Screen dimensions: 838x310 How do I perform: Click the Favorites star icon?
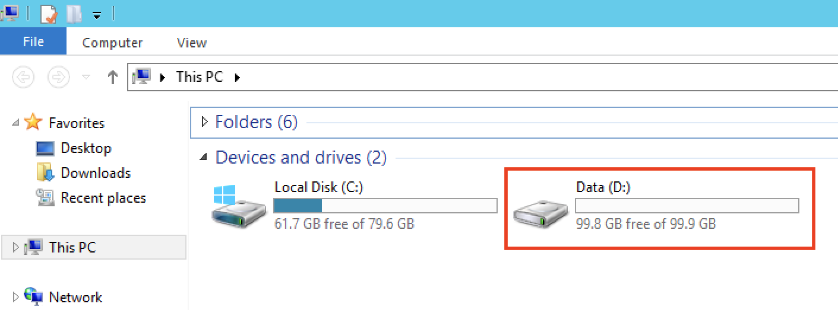point(34,123)
